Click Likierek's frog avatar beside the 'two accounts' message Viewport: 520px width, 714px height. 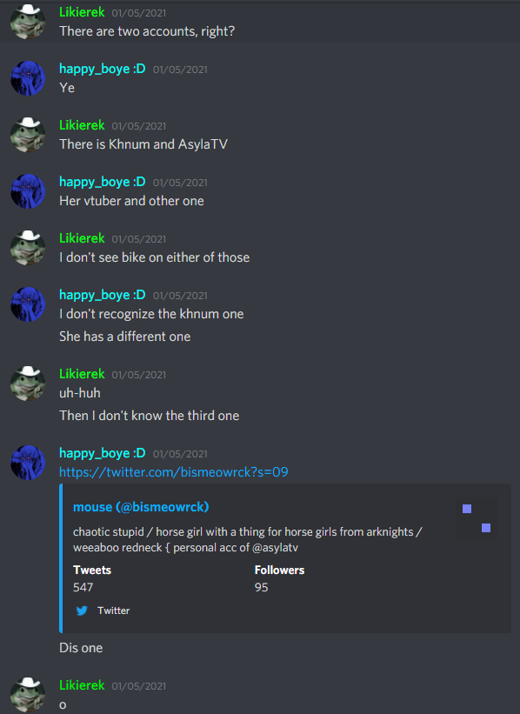coord(28,22)
